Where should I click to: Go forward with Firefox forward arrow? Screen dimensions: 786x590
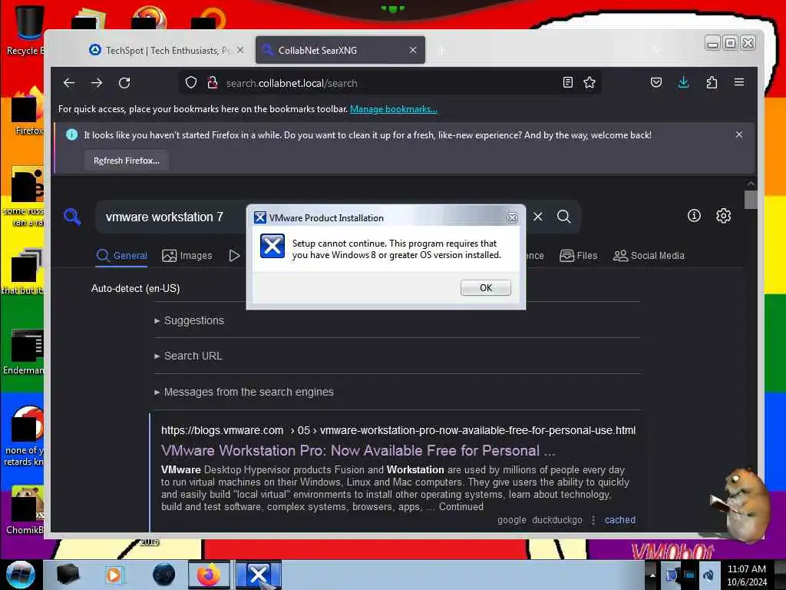(x=97, y=83)
